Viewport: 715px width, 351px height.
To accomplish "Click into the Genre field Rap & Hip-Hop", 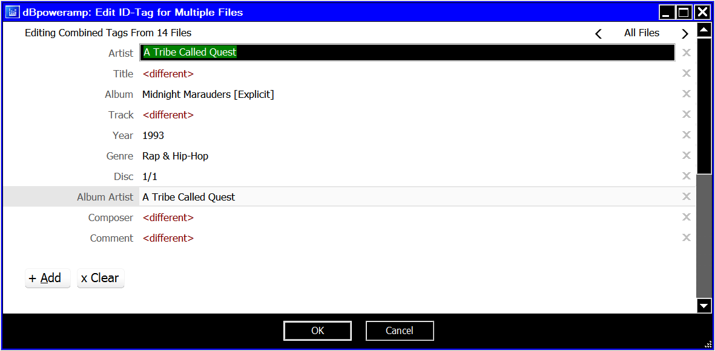I will [407, 156].
